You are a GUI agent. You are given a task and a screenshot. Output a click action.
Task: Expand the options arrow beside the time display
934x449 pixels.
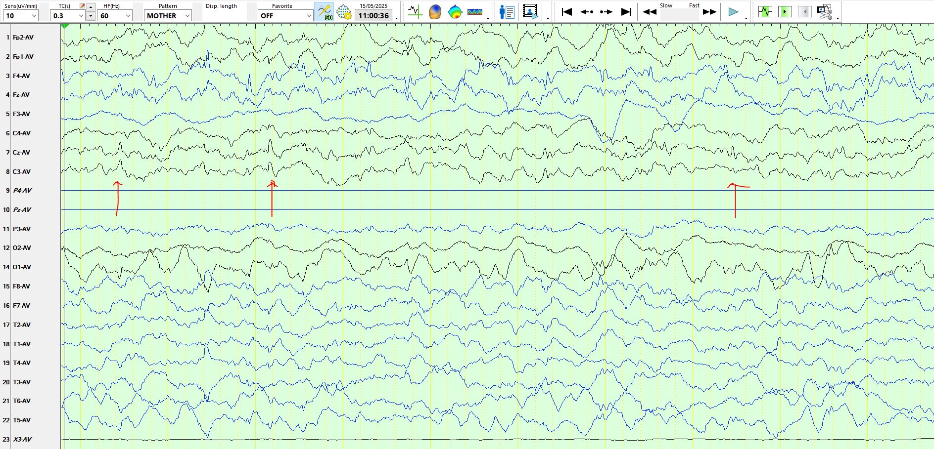(397, 18)
